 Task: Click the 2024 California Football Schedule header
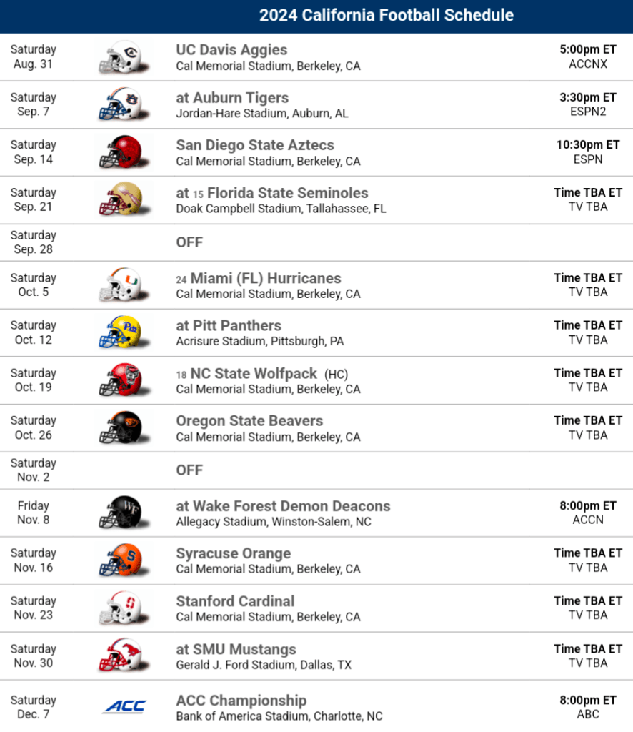point(386,16)
